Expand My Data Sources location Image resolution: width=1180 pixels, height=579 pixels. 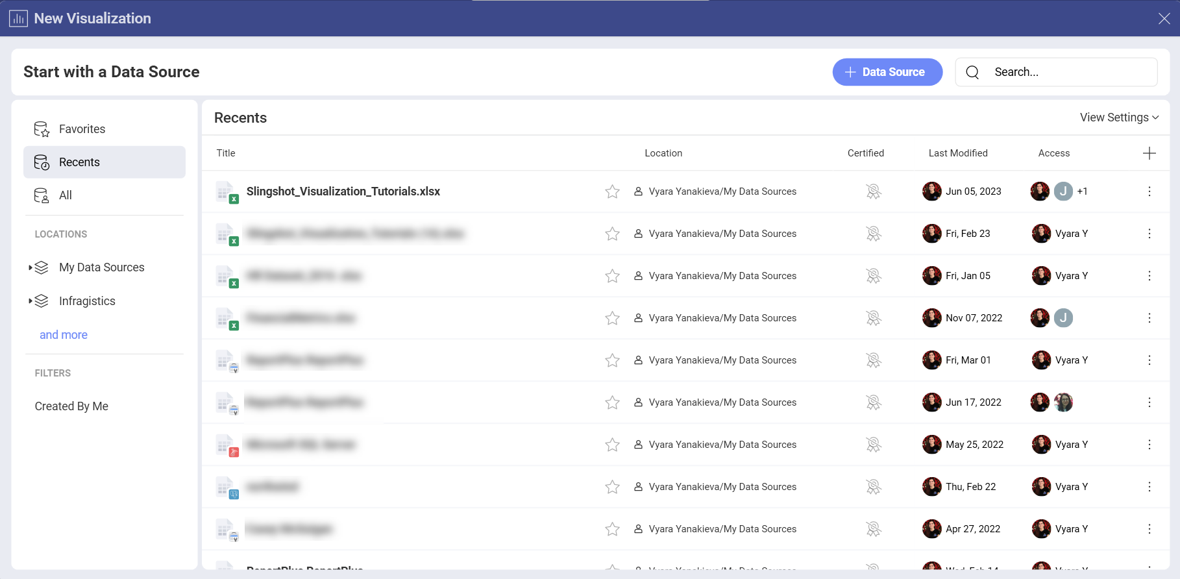(31, 267)
